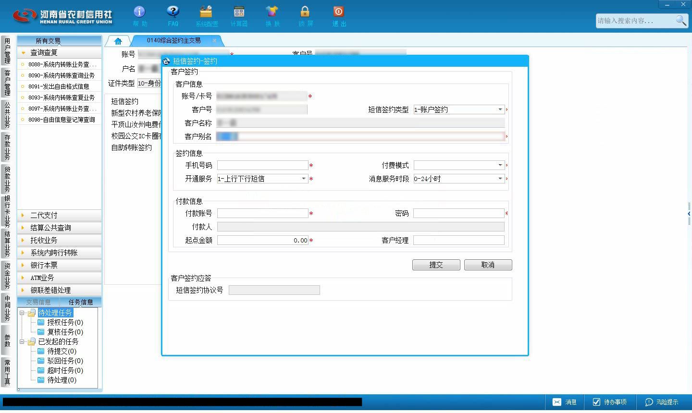Open 存款业务 vertical tab

click(7, 147)
